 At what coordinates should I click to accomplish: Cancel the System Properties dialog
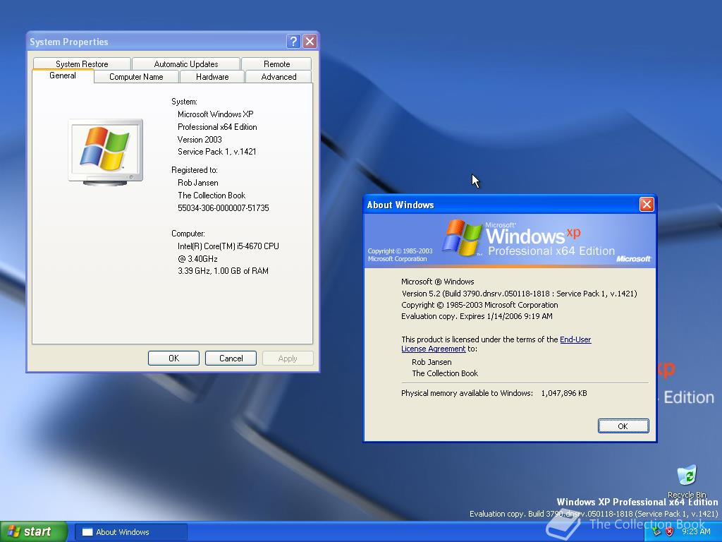[x=231, y=358]
